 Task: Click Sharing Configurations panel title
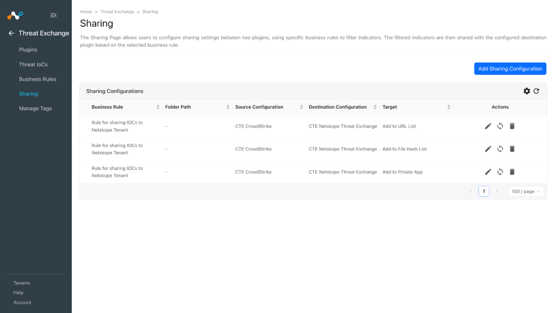point(115,91)
